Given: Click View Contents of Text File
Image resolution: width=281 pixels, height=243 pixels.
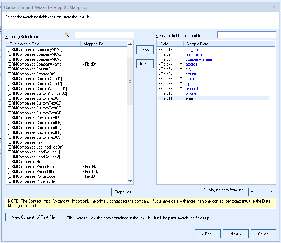Looking at the screenshot, I should pos(33,217).
